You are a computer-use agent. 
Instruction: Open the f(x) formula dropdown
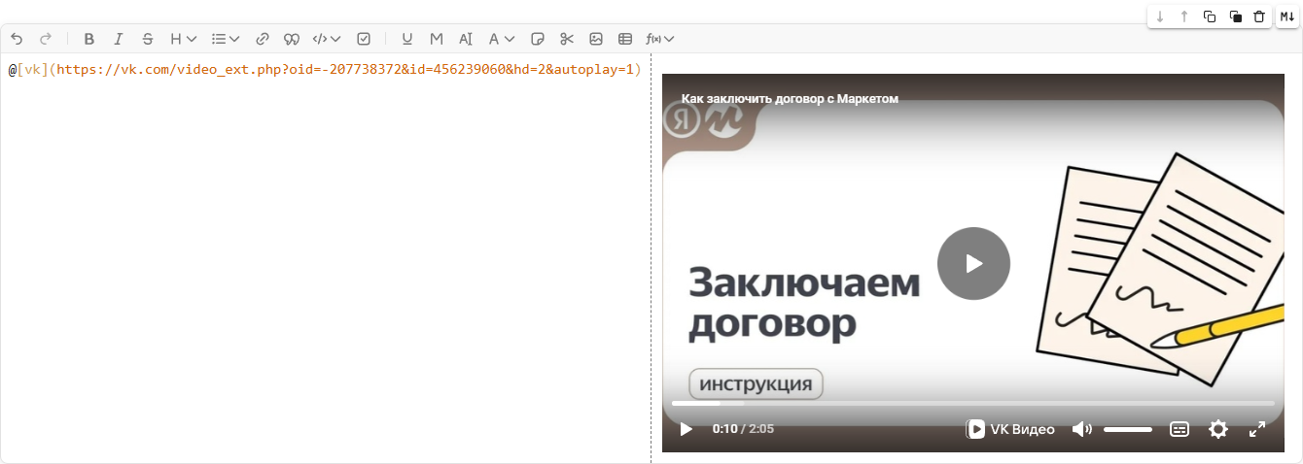(660, 39)
